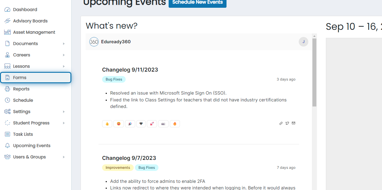Expand the Careers submenu arrow
The width and height of the screenshot is (382, 190).
tap(64, 55)
